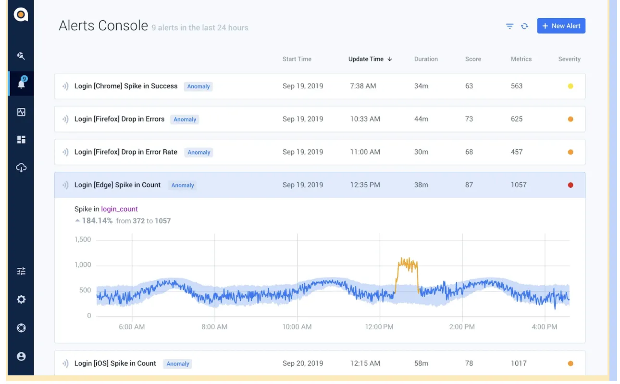Click the New Alert button
Screen dimensions: 620x384
click(x=561, y=26)
